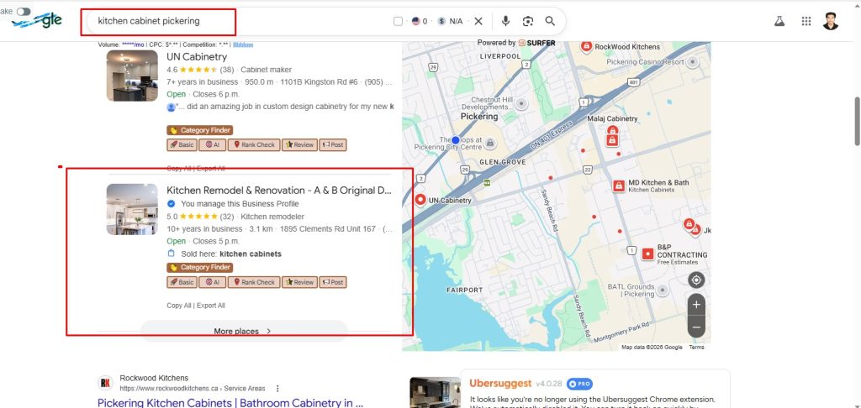The width and height of the screenshot is (861, 408).
Task: Click Pickering Casino Resort map pin
Action: [693, 62]
